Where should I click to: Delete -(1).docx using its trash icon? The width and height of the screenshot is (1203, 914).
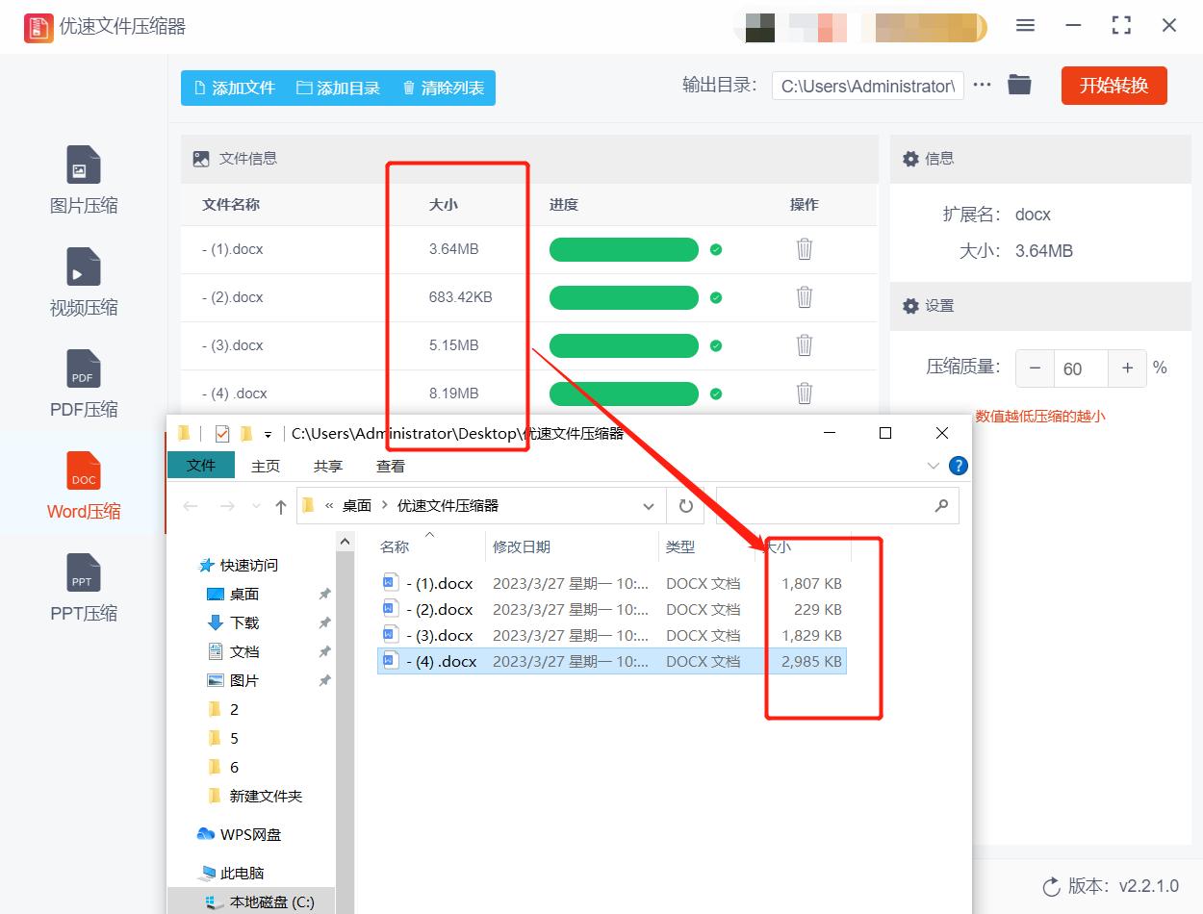(x=804, y=249)
